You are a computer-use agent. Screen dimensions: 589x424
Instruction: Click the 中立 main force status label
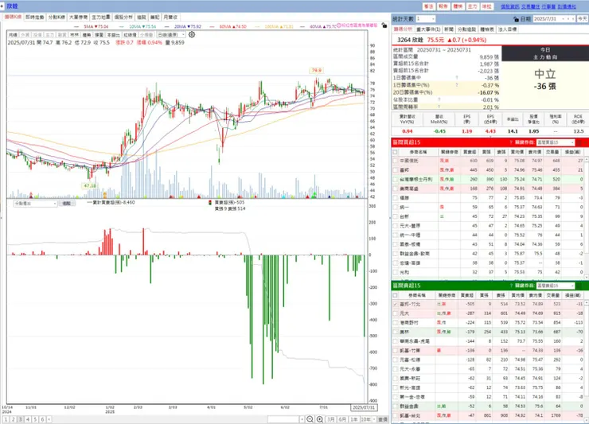(544, 74)
